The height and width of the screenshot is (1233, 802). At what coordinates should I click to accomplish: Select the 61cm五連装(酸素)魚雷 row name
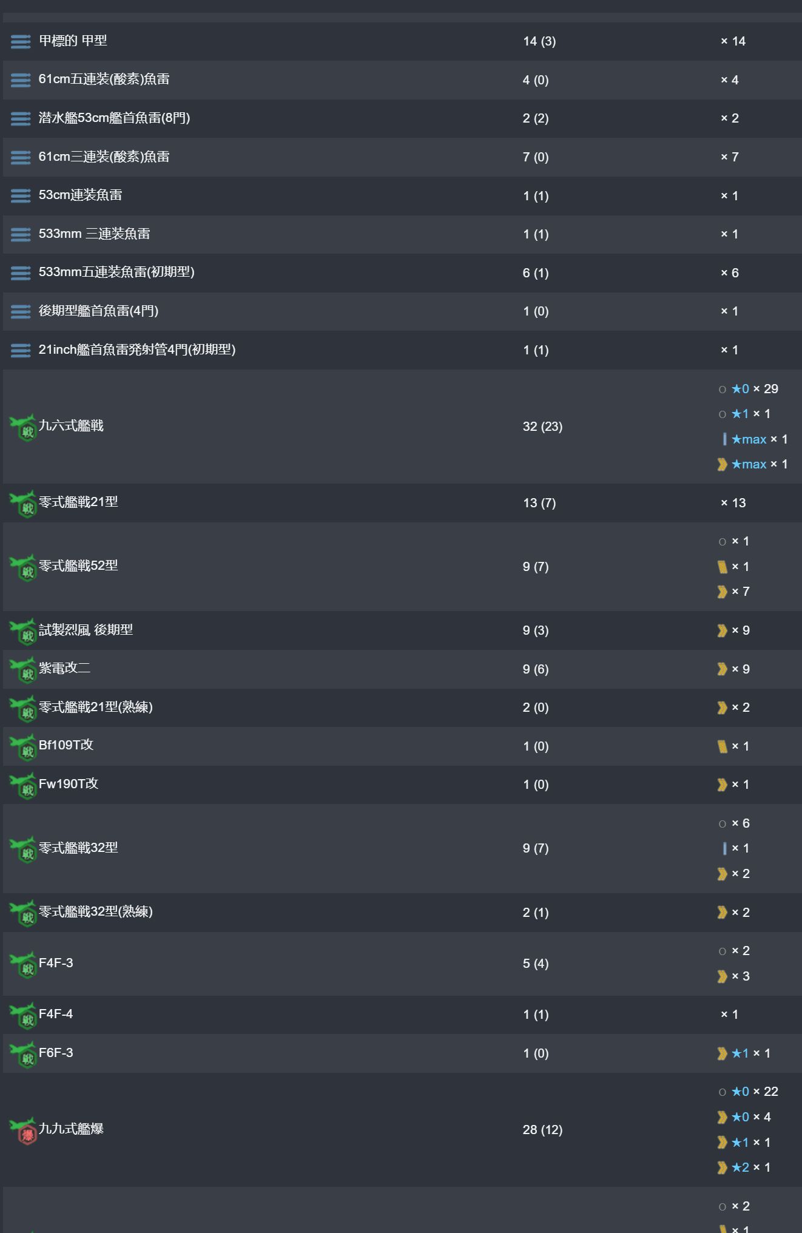click(x=104, y=79)
